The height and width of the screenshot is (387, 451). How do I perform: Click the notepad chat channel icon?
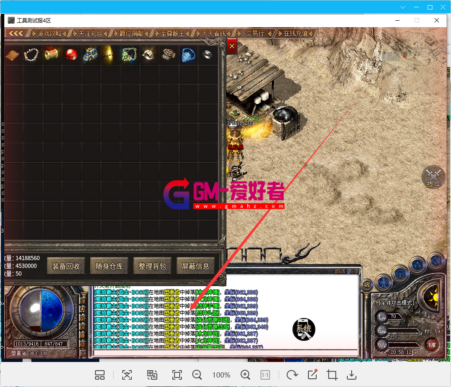coord(83,336)
